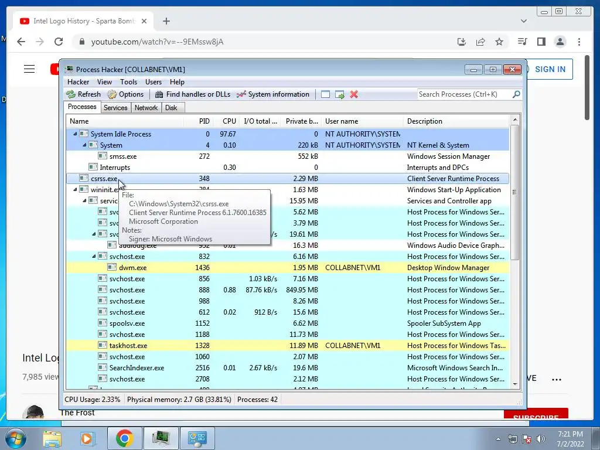600x450 pixels.
Task: Click the spoolsv.exe process icon
Action: [102, 323]
